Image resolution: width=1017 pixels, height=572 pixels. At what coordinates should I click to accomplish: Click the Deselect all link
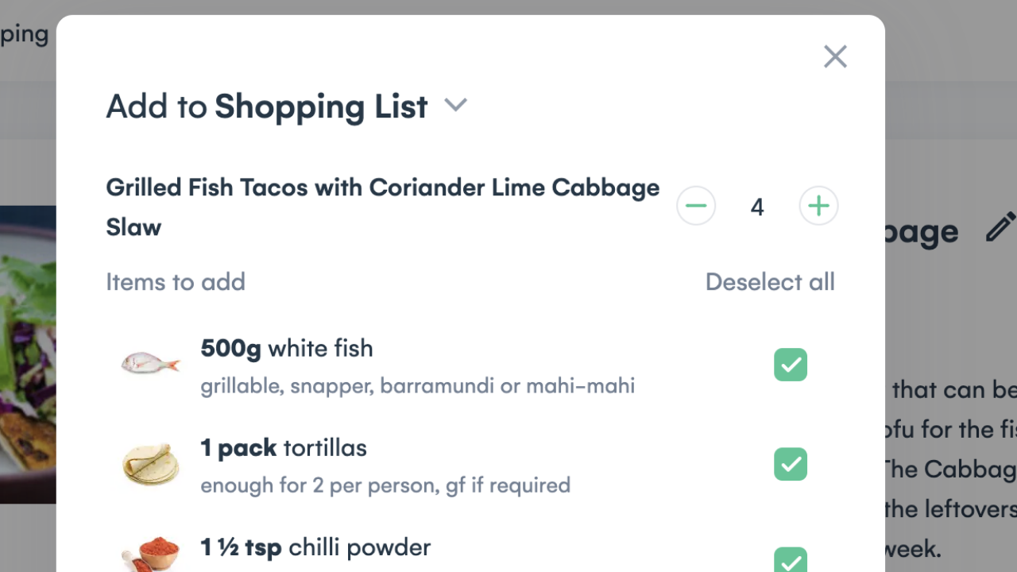coord(769,282)
